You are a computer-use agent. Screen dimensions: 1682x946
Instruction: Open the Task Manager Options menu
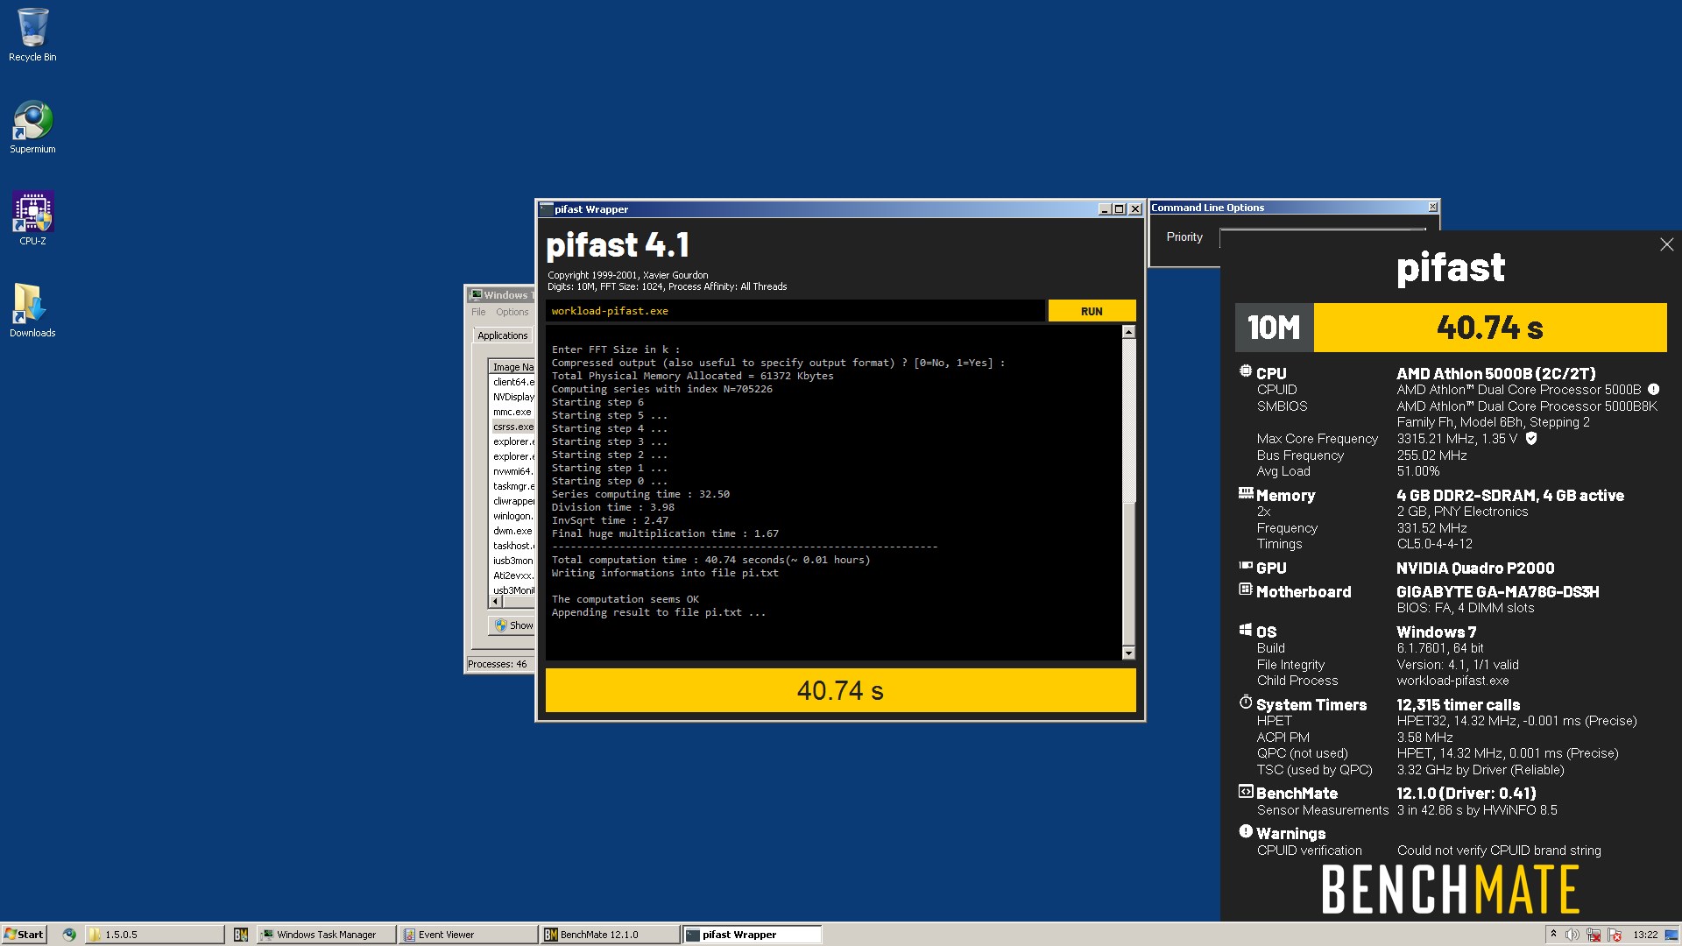512,312
